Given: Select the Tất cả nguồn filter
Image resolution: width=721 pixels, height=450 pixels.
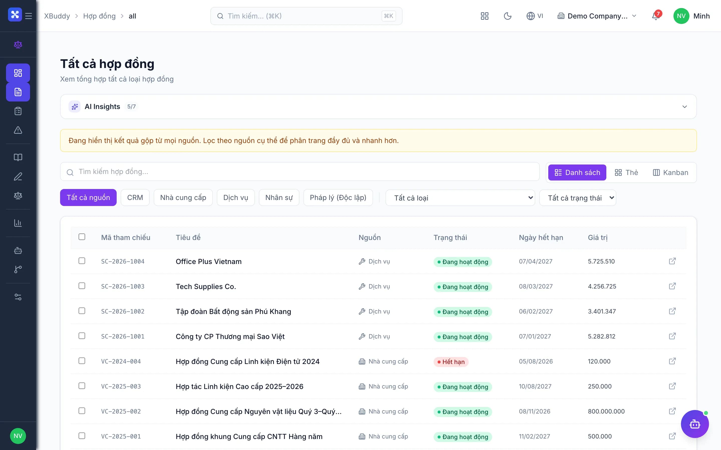Looking at the screenshot, I should [x=88, y=197].
